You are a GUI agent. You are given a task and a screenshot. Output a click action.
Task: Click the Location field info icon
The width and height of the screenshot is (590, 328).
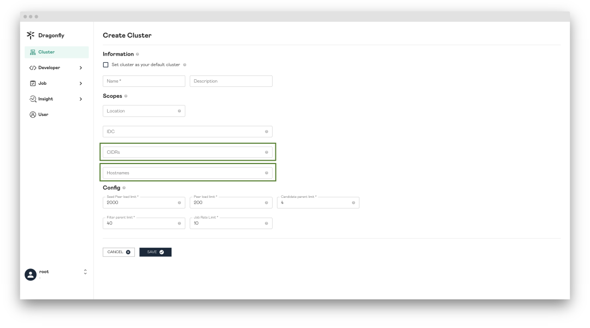pyautogui.click(x=180, y=111)
